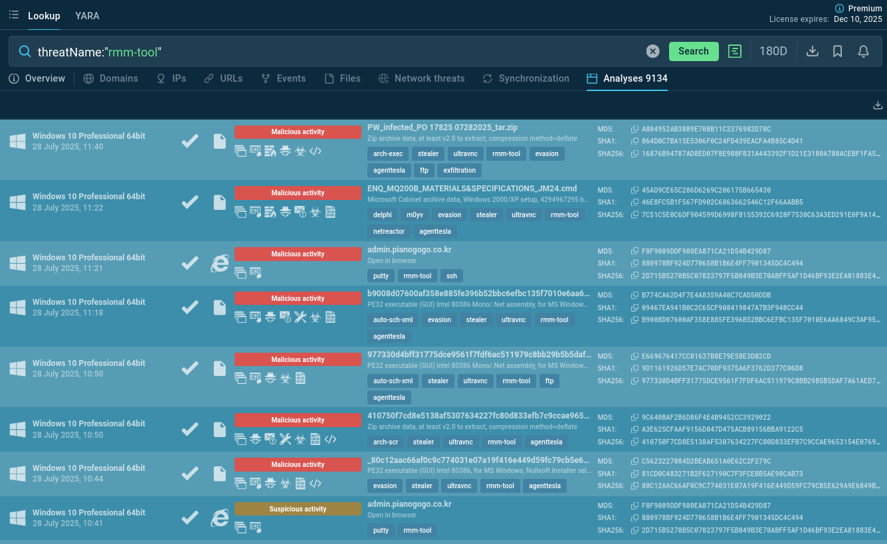Switch to the YARA tab
The width and height of the screenshot is (887, 544).
pos(87,16)
